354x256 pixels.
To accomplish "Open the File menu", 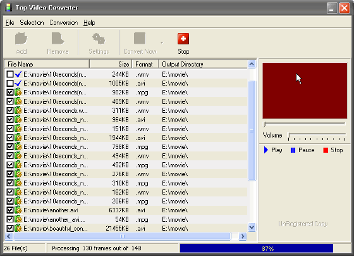I will tap(10, 23).
